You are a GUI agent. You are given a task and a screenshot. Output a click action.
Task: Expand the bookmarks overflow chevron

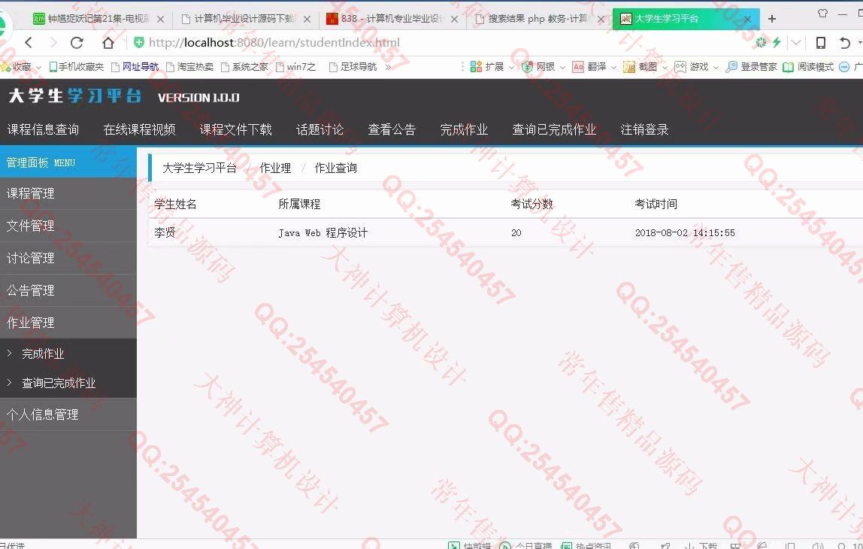pyautogui.click(x=388, y=67)
